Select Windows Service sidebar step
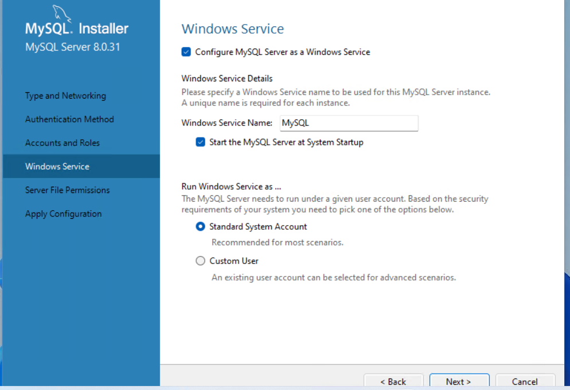 (x=81, y=166)
